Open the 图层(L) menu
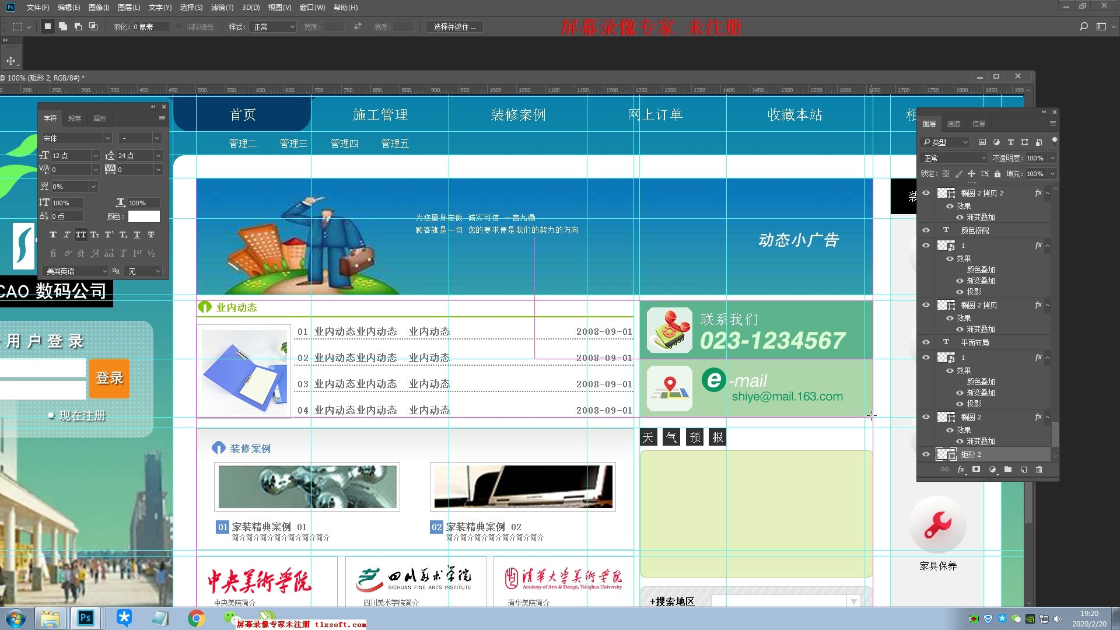This screenshot has height=630, width=1120. tap(129, 8)
